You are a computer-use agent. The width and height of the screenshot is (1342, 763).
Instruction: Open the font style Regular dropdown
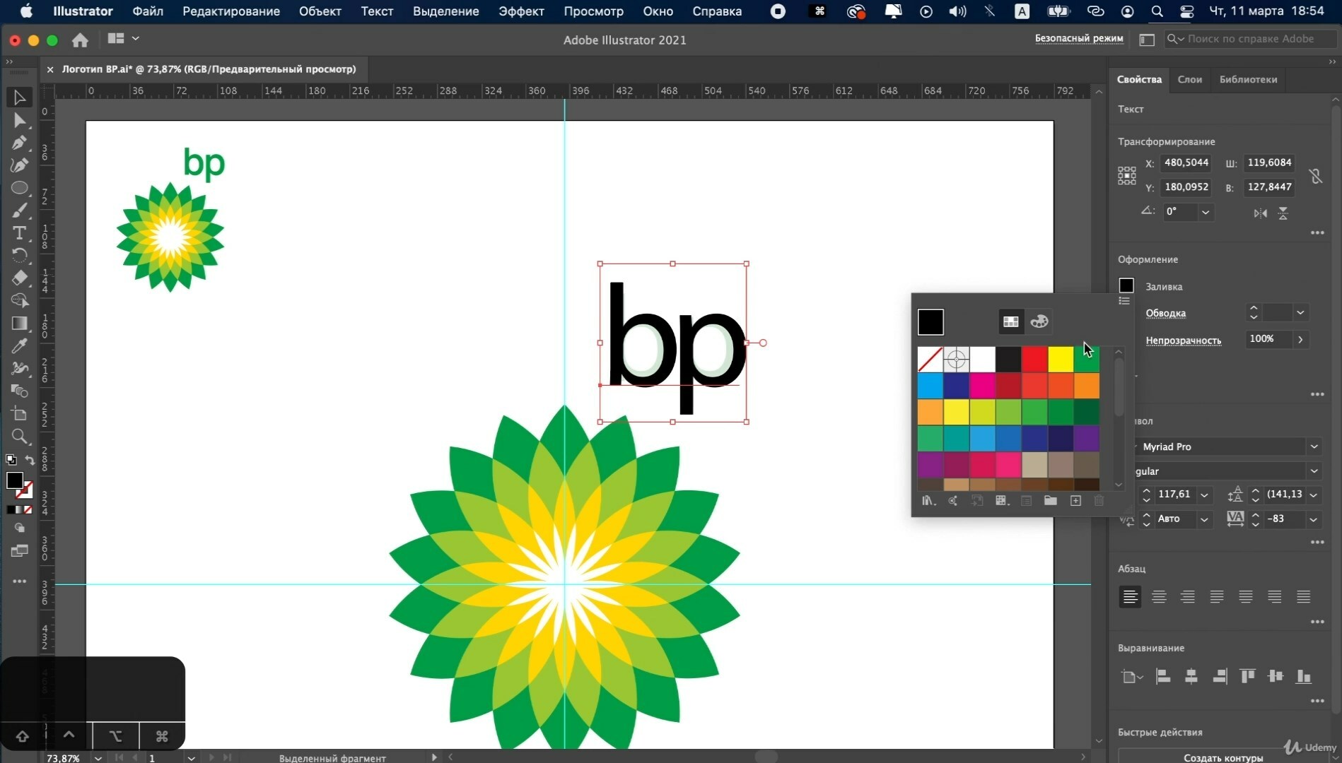tap(1314, 471)
